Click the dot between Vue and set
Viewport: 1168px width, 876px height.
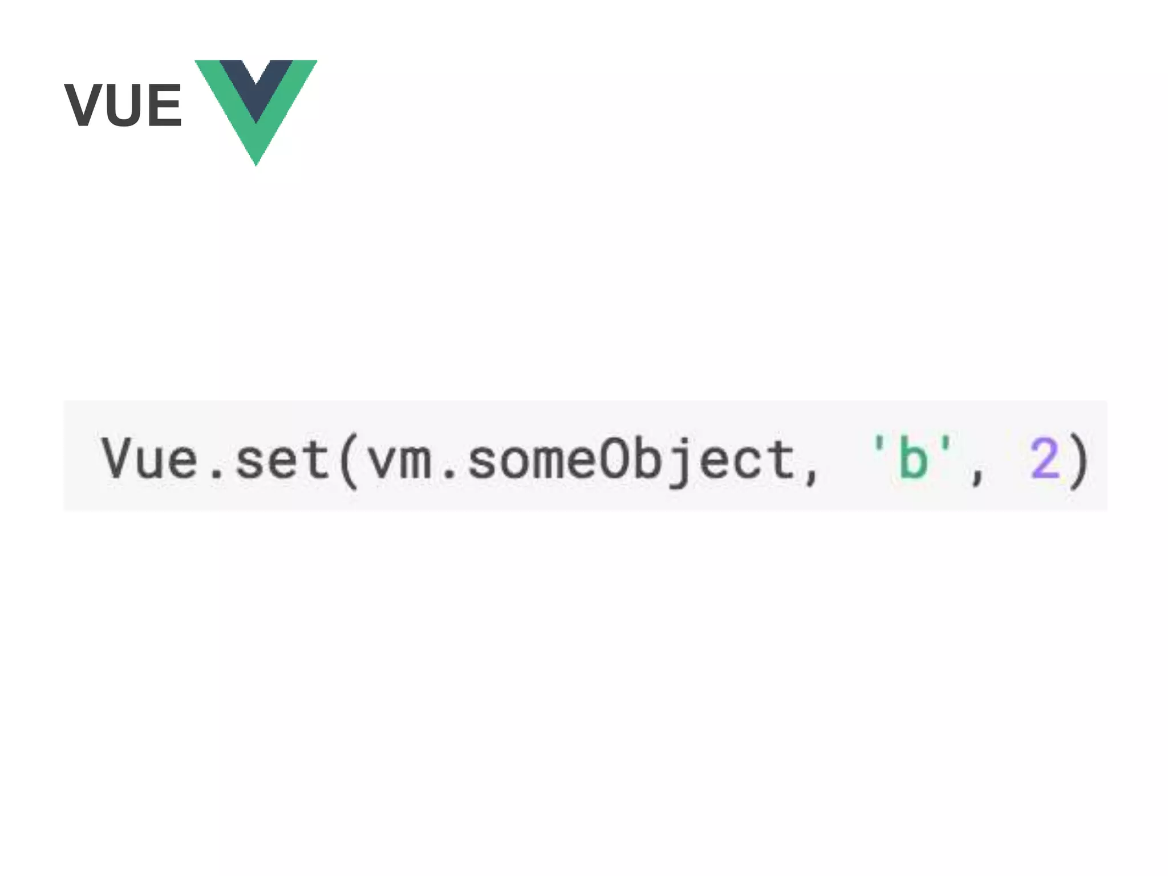(216, 473)
